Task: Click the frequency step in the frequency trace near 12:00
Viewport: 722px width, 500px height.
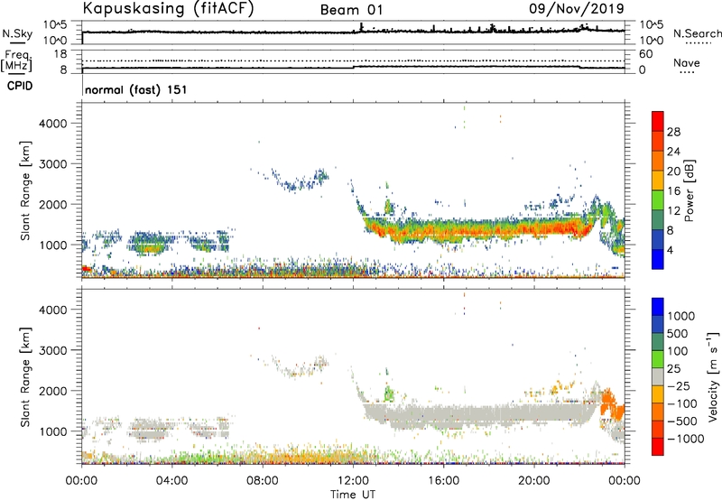Action: tap(353, 67)
